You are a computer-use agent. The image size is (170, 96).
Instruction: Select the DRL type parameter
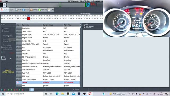[x=48, y=76]
